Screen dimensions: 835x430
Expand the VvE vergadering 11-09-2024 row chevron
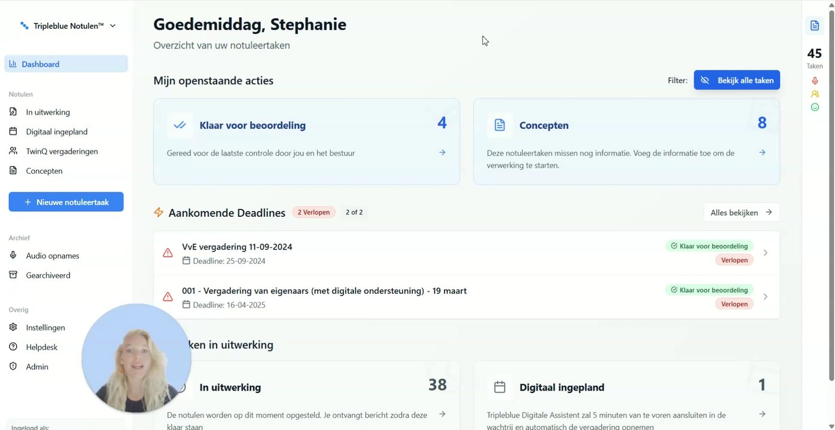(765, 253)
